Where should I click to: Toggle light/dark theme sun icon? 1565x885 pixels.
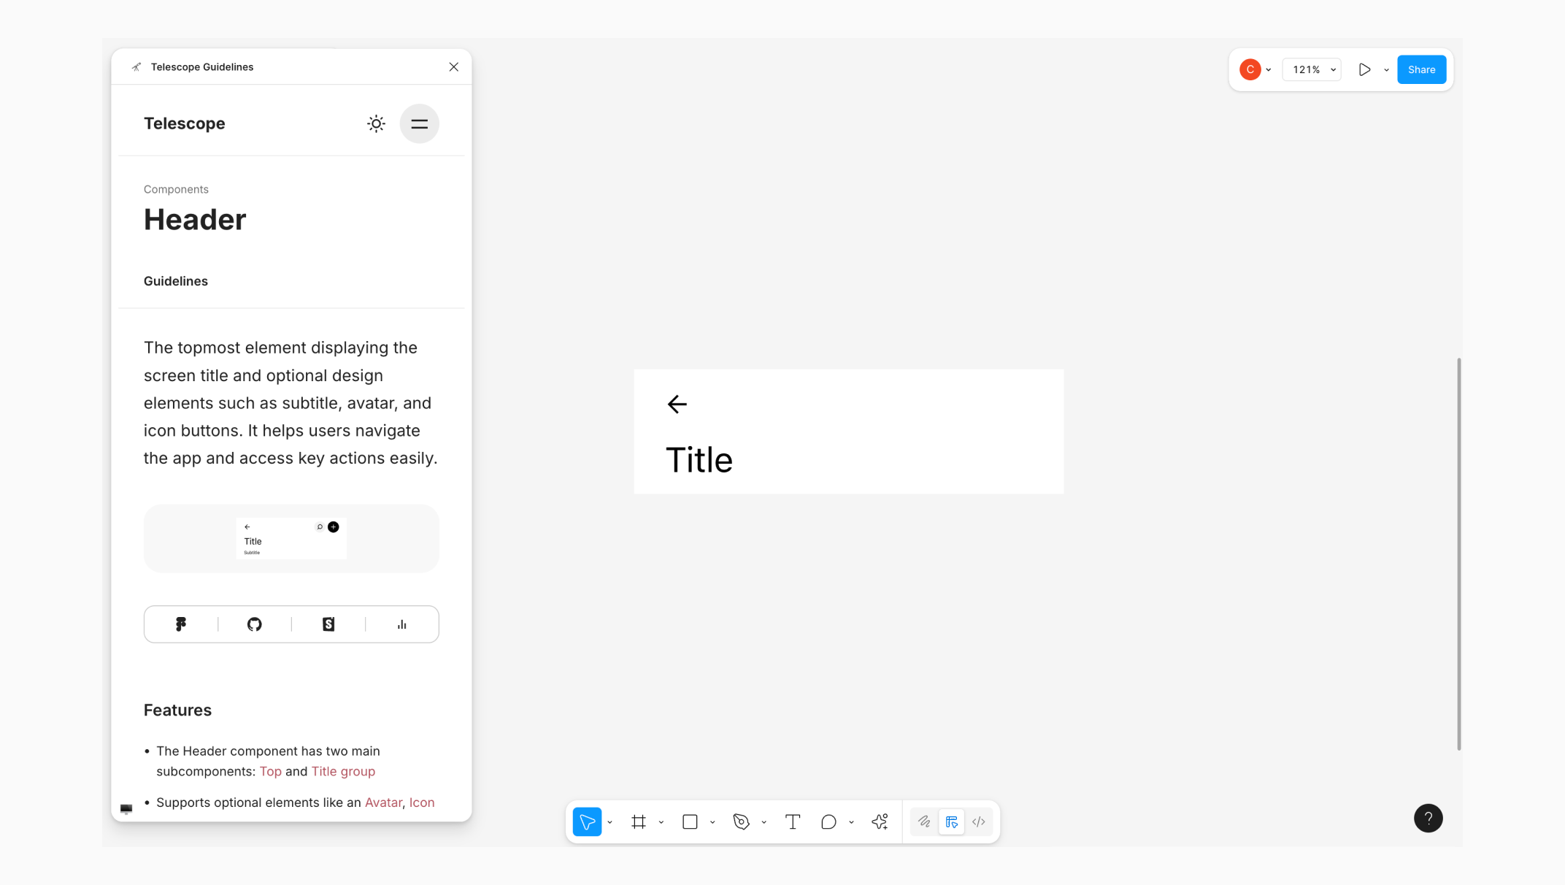pos(376,124)
